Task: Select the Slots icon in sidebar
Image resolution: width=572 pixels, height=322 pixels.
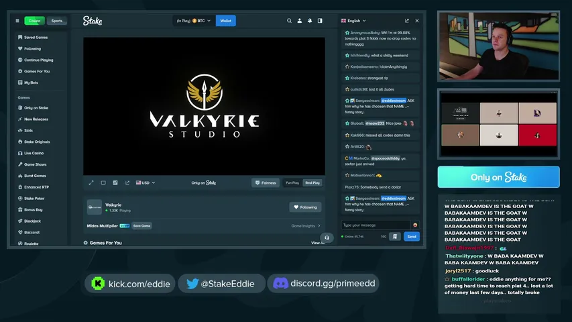Action: [20, 130]
